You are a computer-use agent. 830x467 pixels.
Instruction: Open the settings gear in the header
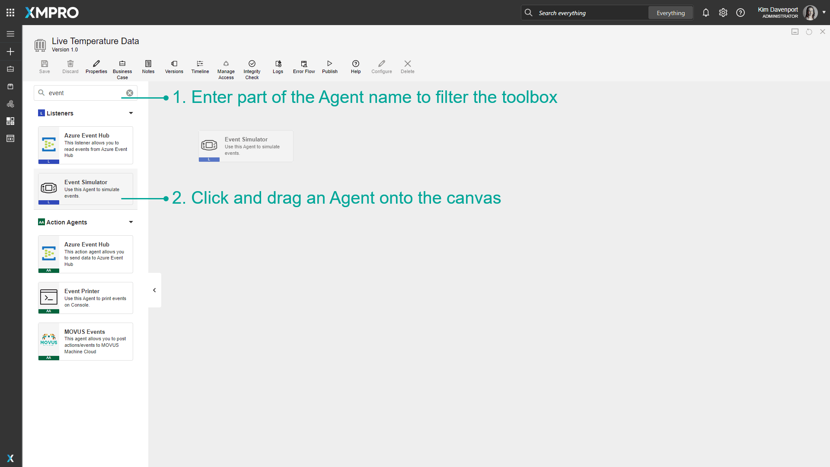click(723, 13)
